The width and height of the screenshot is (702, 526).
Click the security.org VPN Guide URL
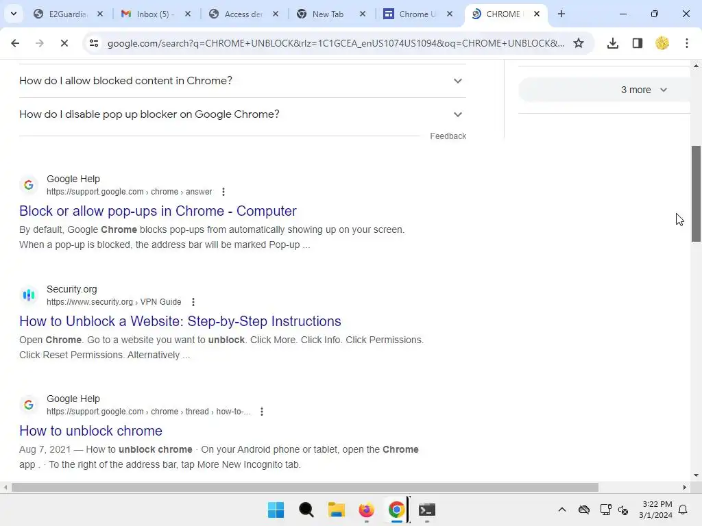[x=114, y=302]
